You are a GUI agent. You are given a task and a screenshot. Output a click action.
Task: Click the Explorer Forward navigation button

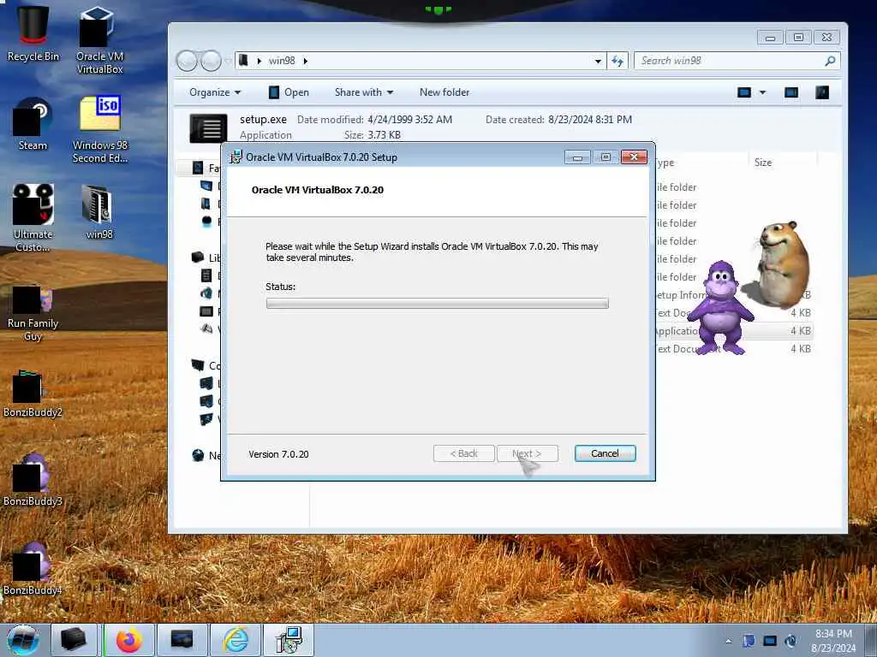coord(211,61)
